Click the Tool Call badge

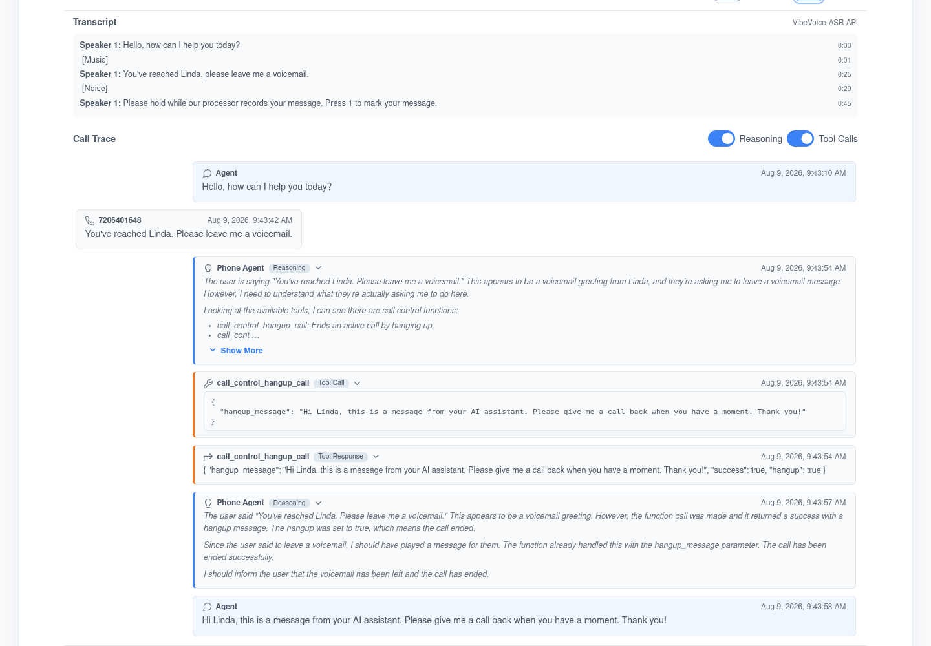(331, 383)
